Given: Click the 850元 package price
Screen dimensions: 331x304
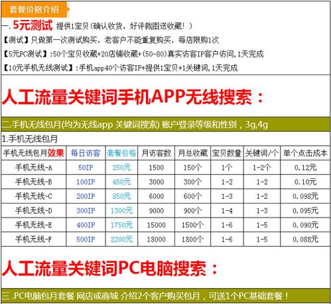Looking at the screenshot, I should coord(121,196).
